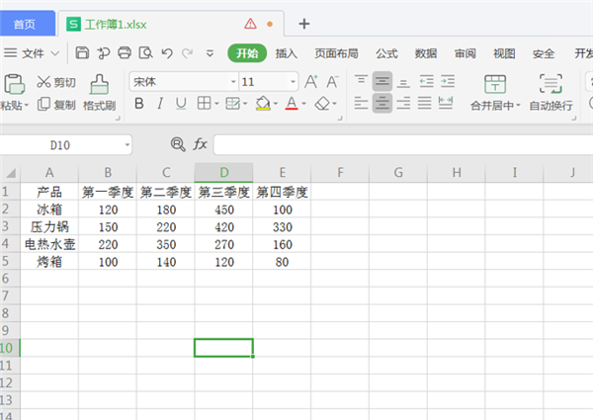The image size is (593, 420).
Task: Toggle Bold formatting
Action: [x=139, y=103]
